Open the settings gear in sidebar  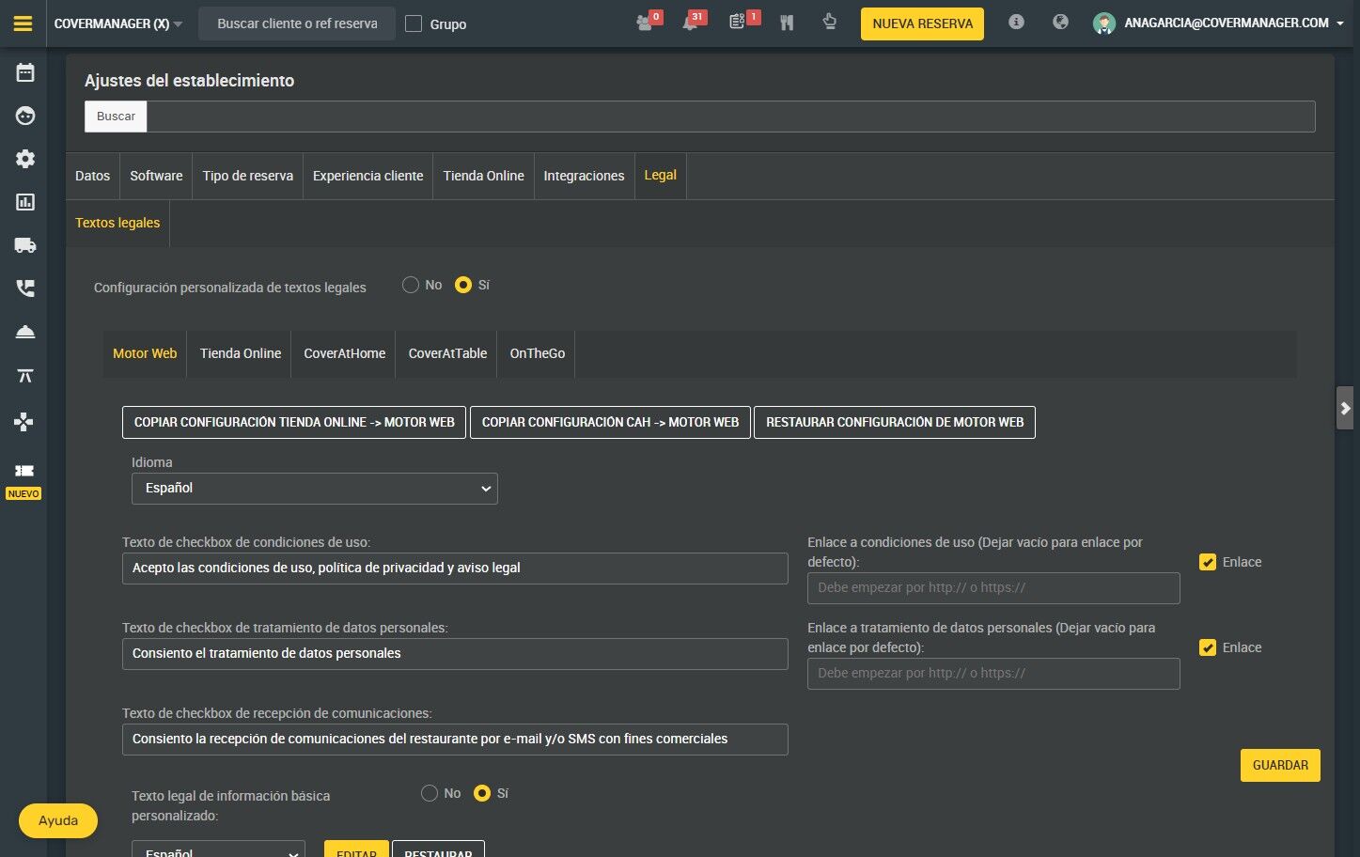[x=25, y=159]
